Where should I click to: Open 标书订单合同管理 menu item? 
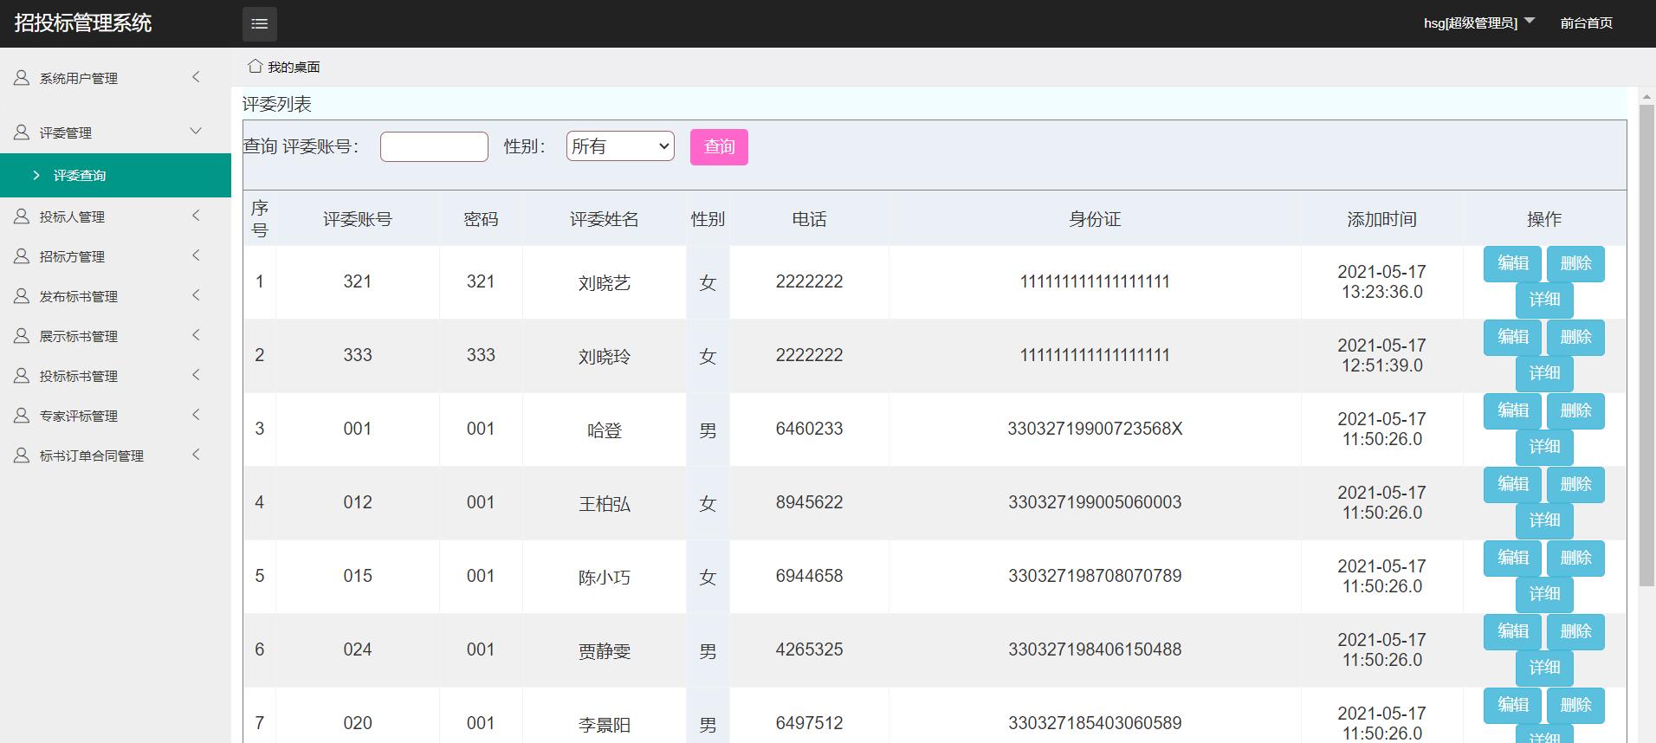click(115, 455)
